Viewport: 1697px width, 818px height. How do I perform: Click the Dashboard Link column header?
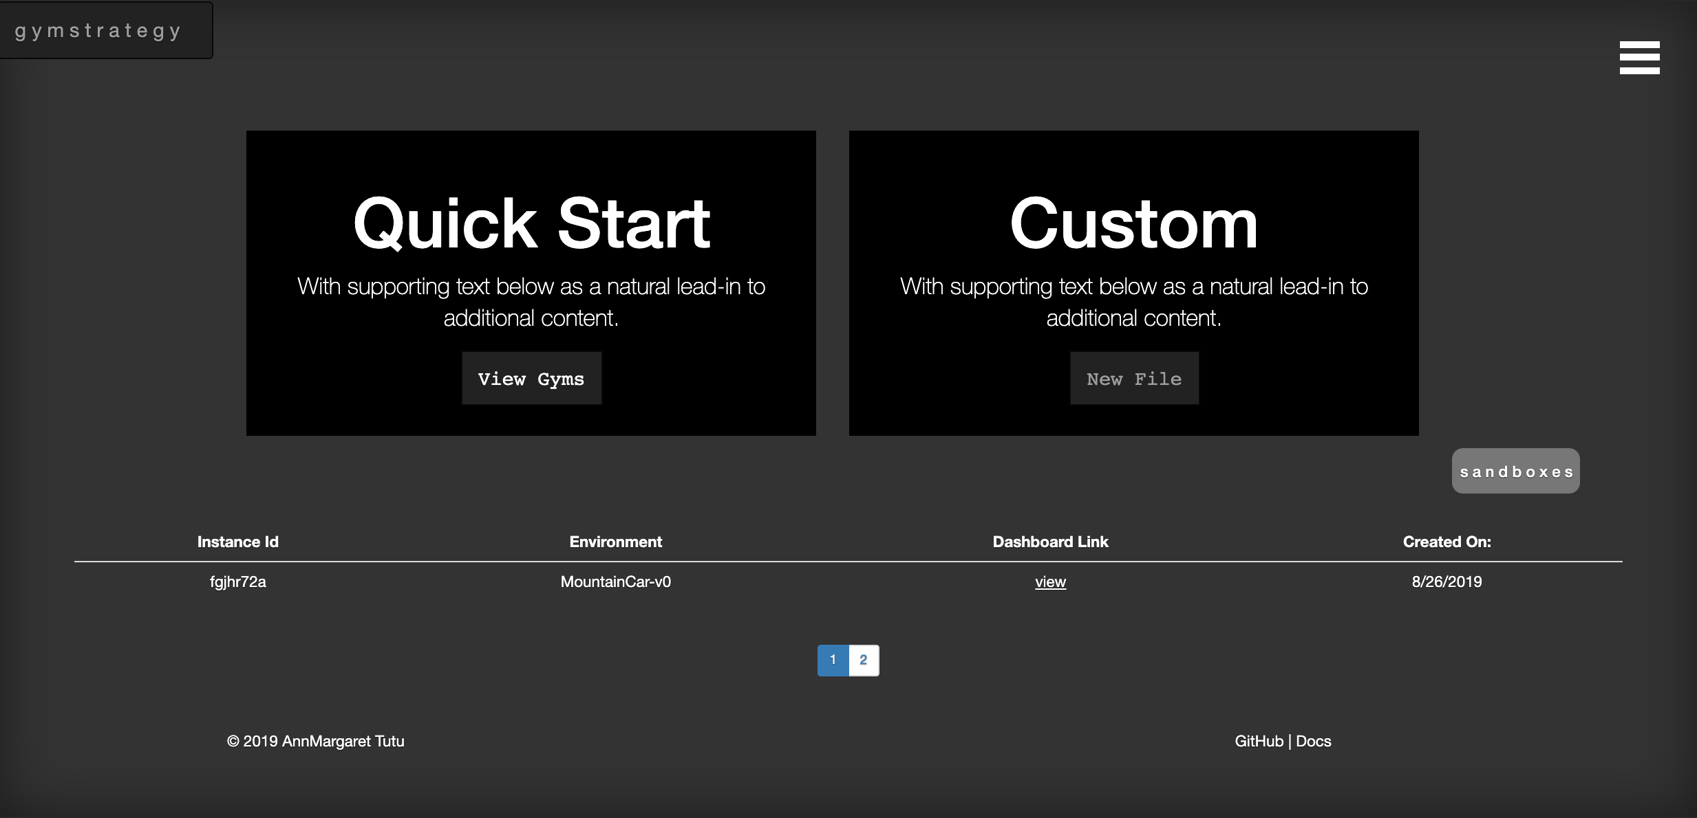coord(1050,542)
